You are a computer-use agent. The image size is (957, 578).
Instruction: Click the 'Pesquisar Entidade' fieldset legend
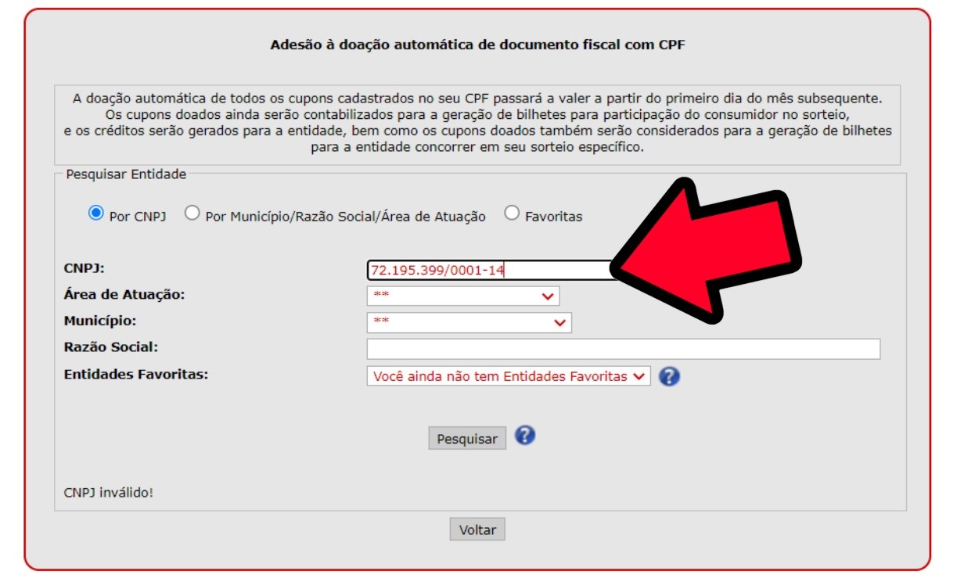[126, 174]
